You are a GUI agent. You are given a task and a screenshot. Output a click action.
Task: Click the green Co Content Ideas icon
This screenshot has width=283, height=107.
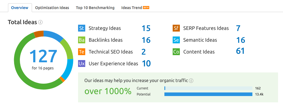pos(176,52)
